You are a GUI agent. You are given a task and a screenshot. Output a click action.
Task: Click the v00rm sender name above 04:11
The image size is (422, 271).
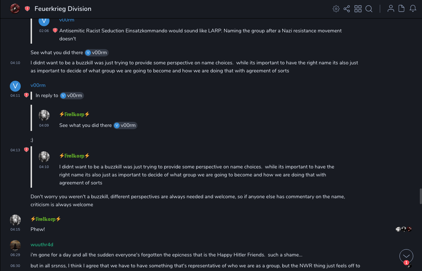[x=38, y=85]
